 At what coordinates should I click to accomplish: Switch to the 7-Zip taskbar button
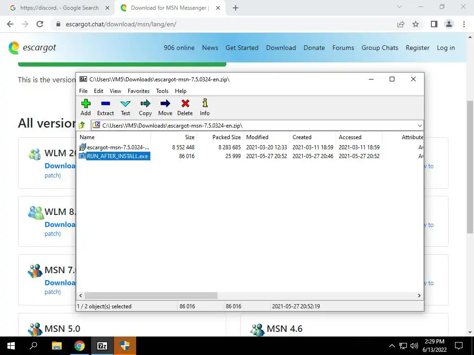102,346
